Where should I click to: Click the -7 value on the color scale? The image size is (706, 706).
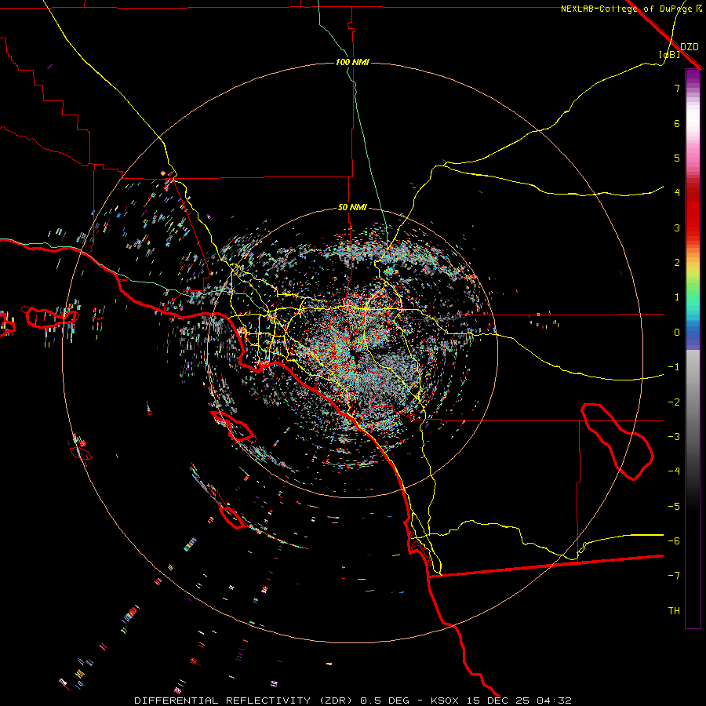[x=674, y=576]
